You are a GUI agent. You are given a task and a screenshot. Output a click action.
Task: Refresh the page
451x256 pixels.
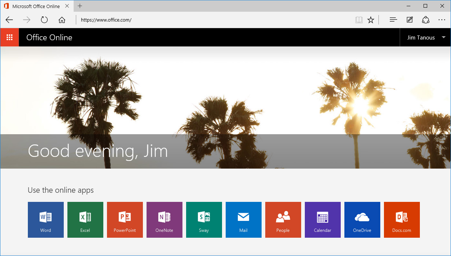point(44,20)
